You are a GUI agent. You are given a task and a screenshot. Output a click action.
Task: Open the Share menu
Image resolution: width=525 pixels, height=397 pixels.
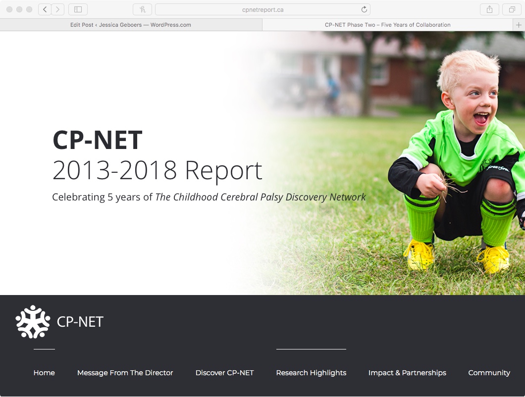pyautogui.click(x=489, y=9)
